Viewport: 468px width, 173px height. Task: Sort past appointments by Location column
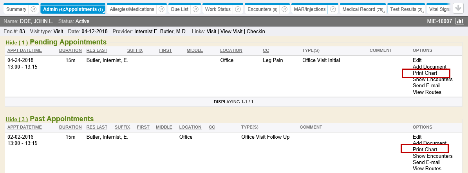pos(190,127)
